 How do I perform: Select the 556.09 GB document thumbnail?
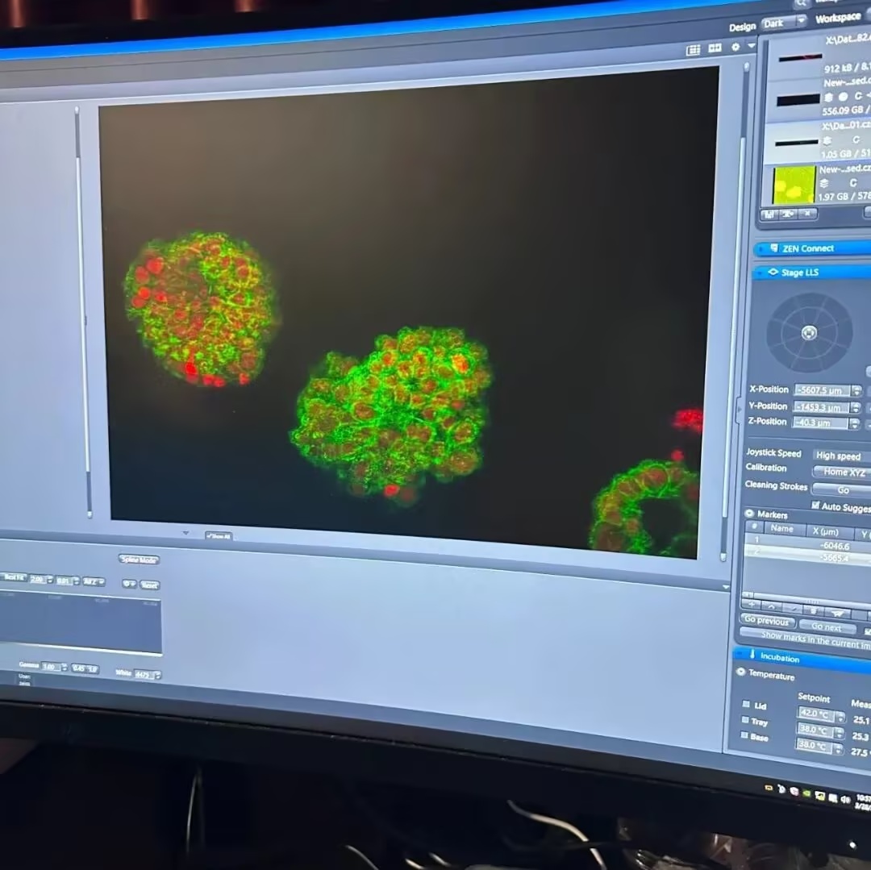[798, 100]
